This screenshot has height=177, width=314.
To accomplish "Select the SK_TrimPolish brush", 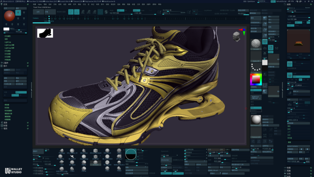I will (x=107, y=157).
